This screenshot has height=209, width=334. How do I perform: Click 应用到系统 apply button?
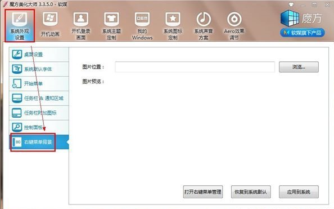(299, 192)
